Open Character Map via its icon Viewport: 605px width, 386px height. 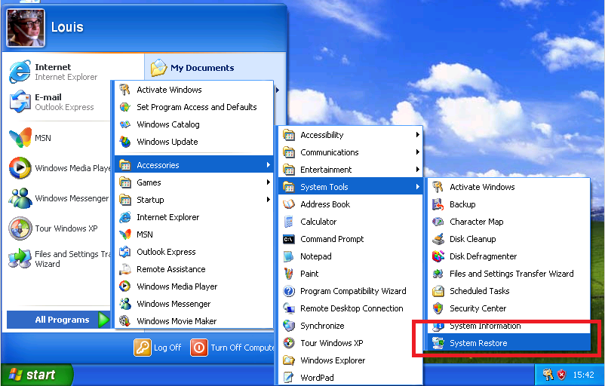(438, 222)
